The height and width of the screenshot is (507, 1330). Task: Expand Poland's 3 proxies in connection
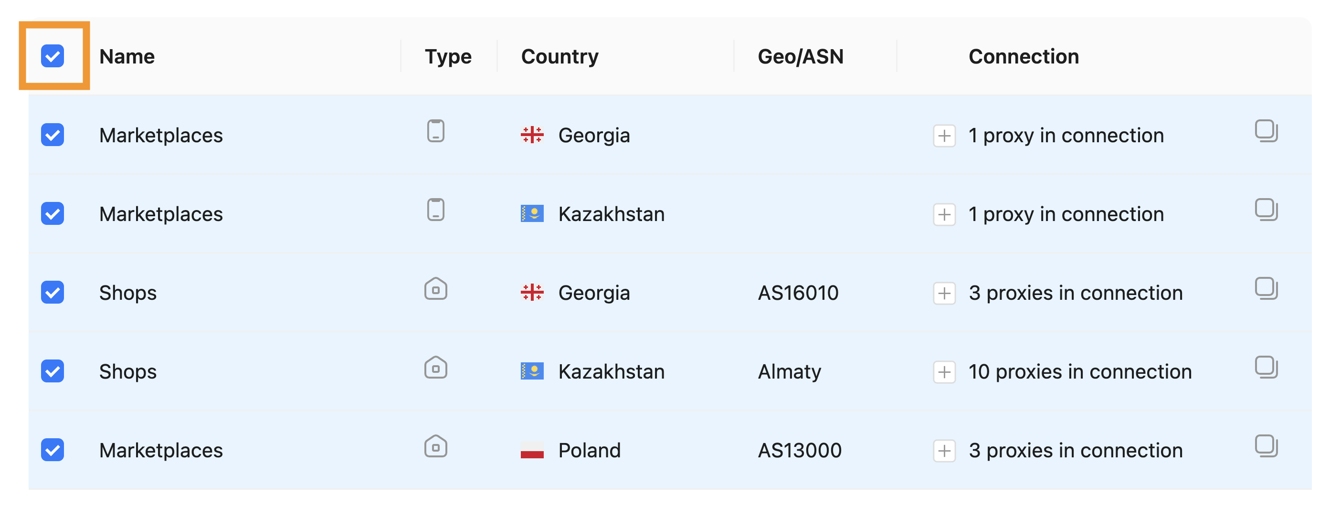(x=944, y=451)
